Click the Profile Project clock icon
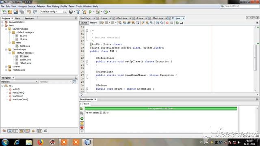 [106, 12]
